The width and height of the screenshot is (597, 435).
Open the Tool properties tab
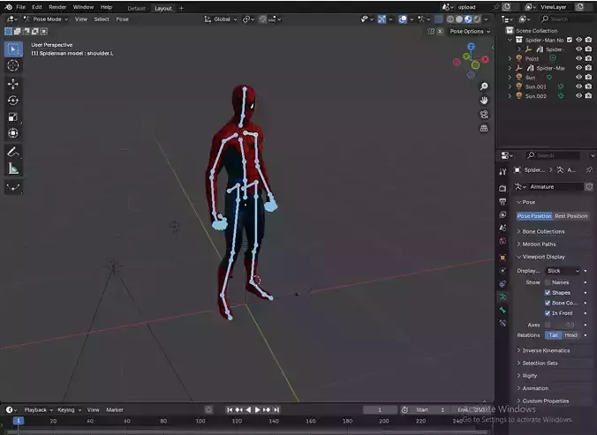click(503, 172)
